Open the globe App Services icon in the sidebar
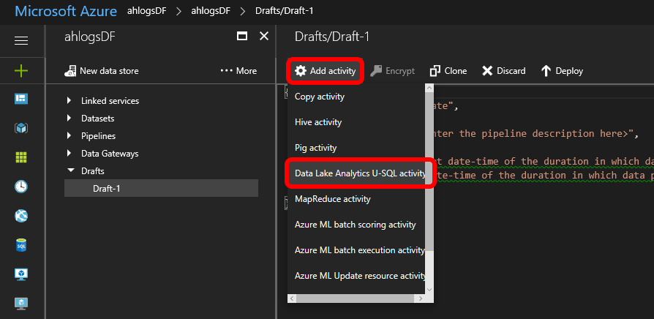Screen dimensions: 654x319 [x=21, y=216]
